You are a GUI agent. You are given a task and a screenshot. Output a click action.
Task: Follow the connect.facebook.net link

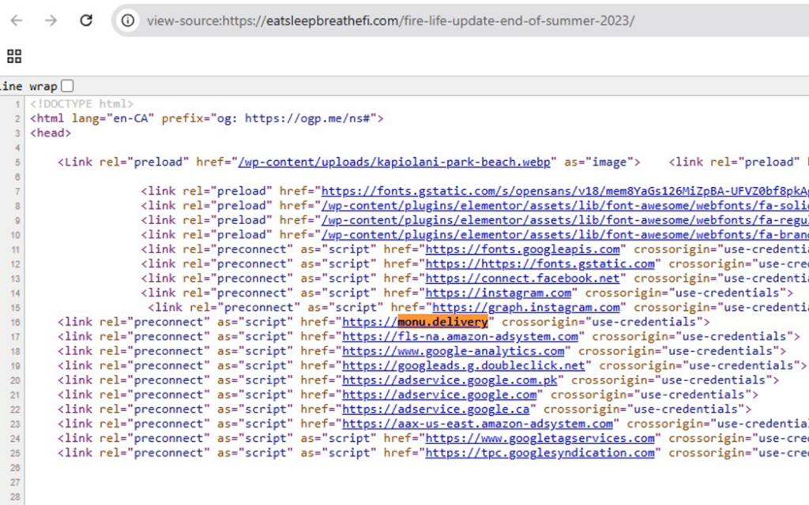(x=523, y=278)
